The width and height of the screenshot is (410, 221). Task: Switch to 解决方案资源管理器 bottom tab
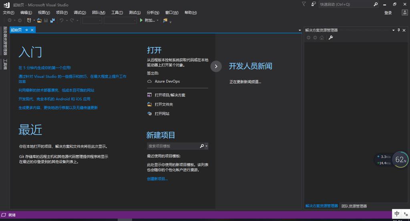322,206
